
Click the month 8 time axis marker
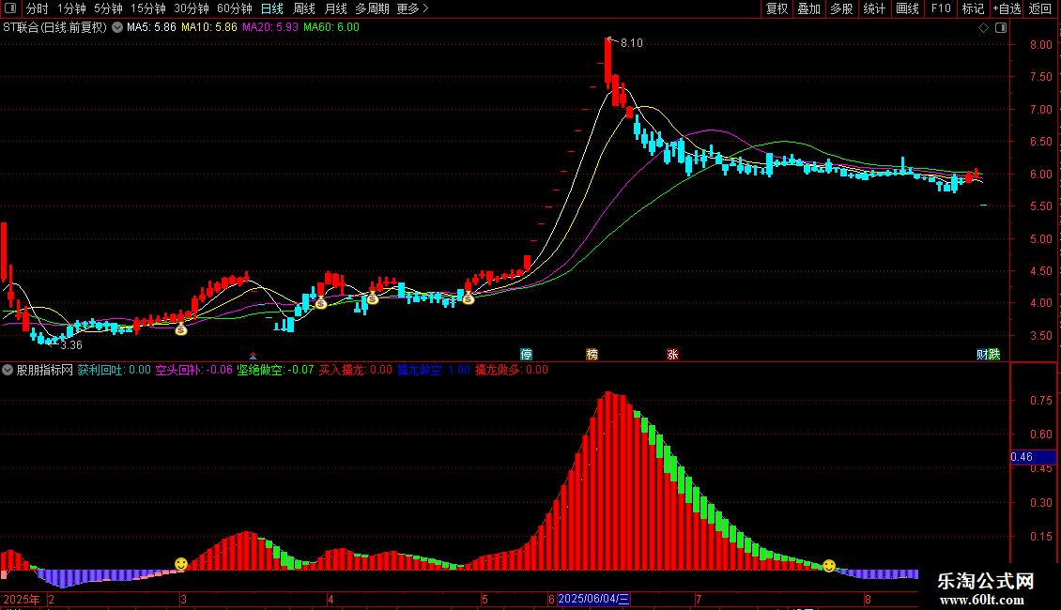tap(868, 599)
